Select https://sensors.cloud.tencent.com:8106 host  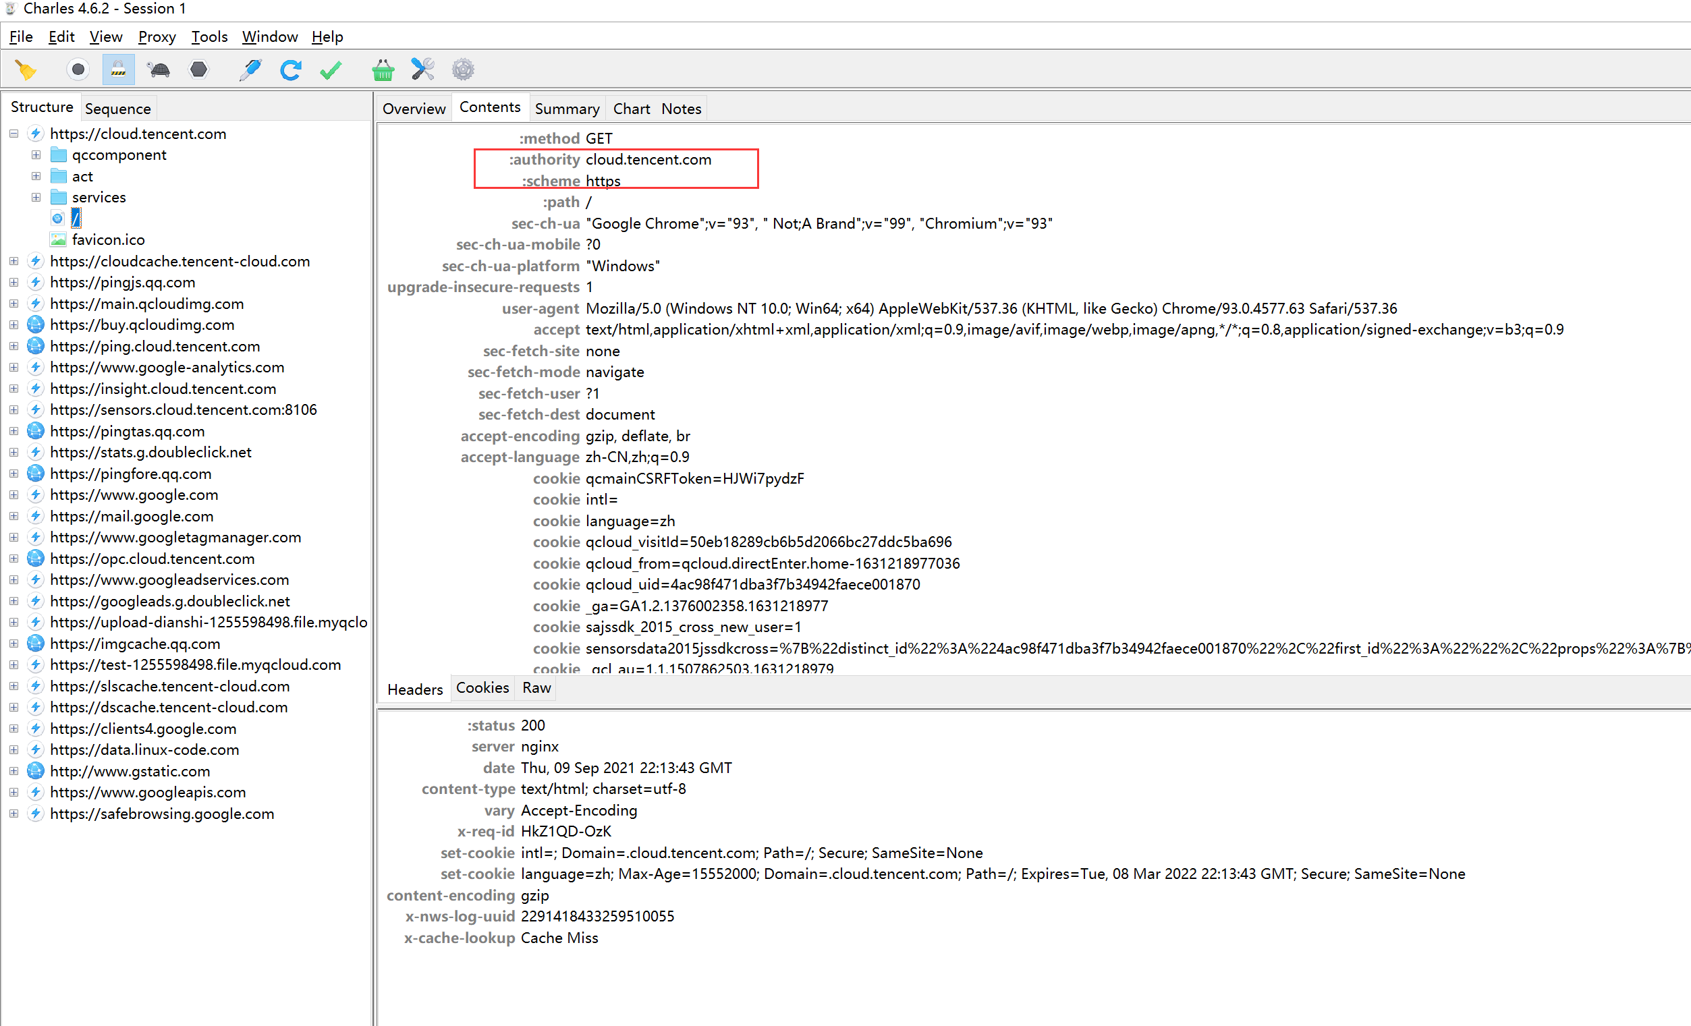pos(184,410)
